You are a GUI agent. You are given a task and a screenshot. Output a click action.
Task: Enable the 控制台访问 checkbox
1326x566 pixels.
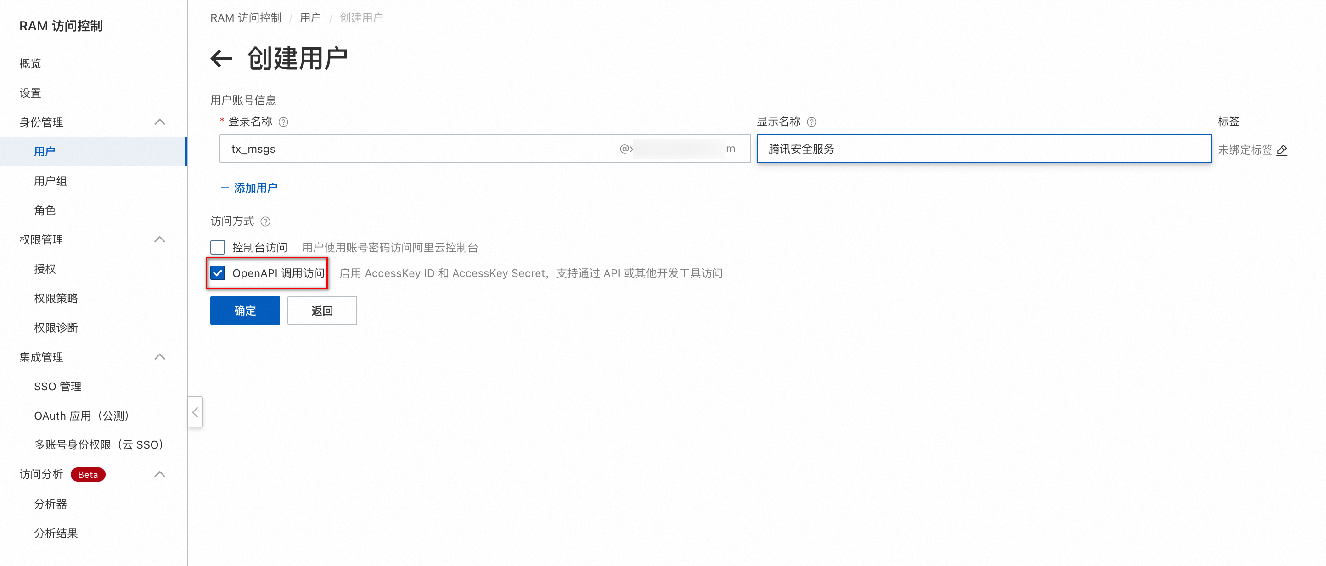click(x=218, y=247)
